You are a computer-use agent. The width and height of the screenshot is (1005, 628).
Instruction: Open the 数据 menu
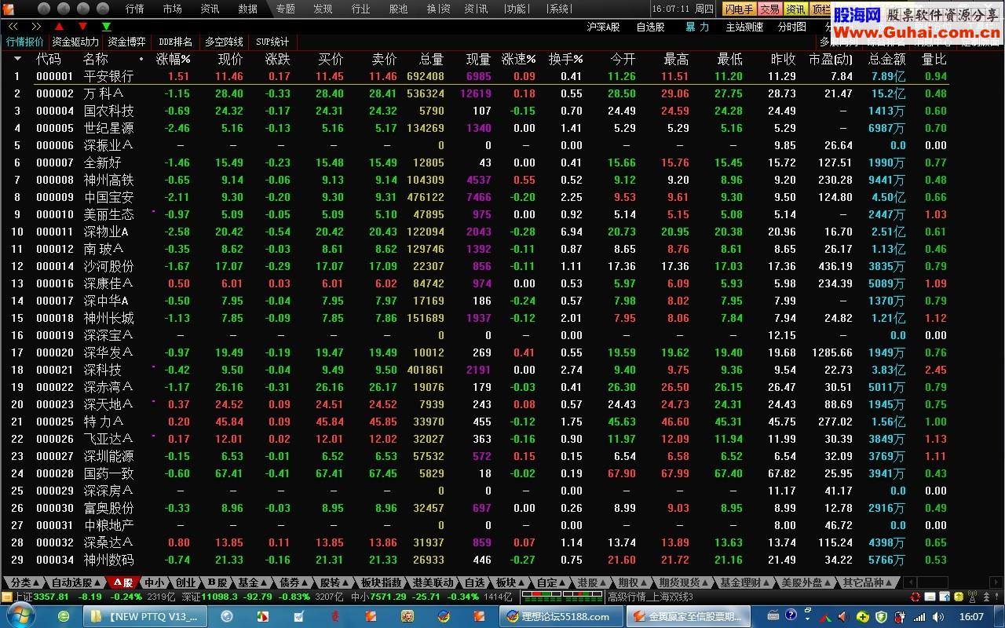(x=248, y=9)
